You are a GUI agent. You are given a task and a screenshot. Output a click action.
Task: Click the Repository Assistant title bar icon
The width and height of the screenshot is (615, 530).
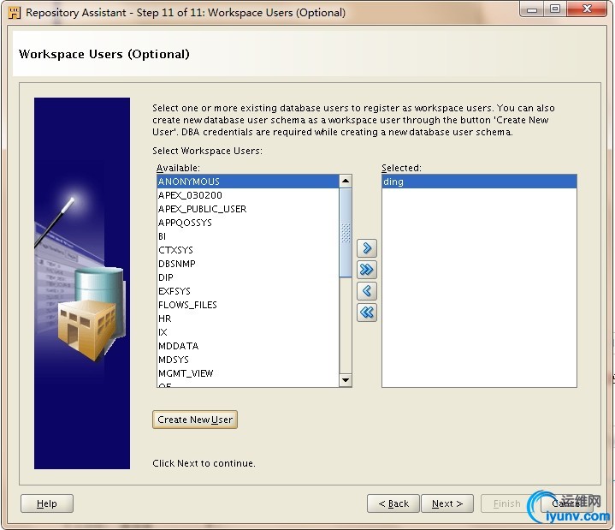coord(15,13)
